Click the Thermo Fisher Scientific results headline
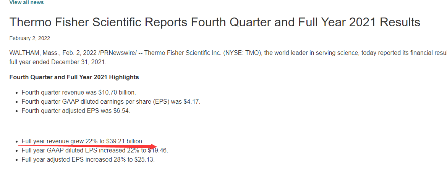Screen dimensions: 447x170 coord(214,22)
